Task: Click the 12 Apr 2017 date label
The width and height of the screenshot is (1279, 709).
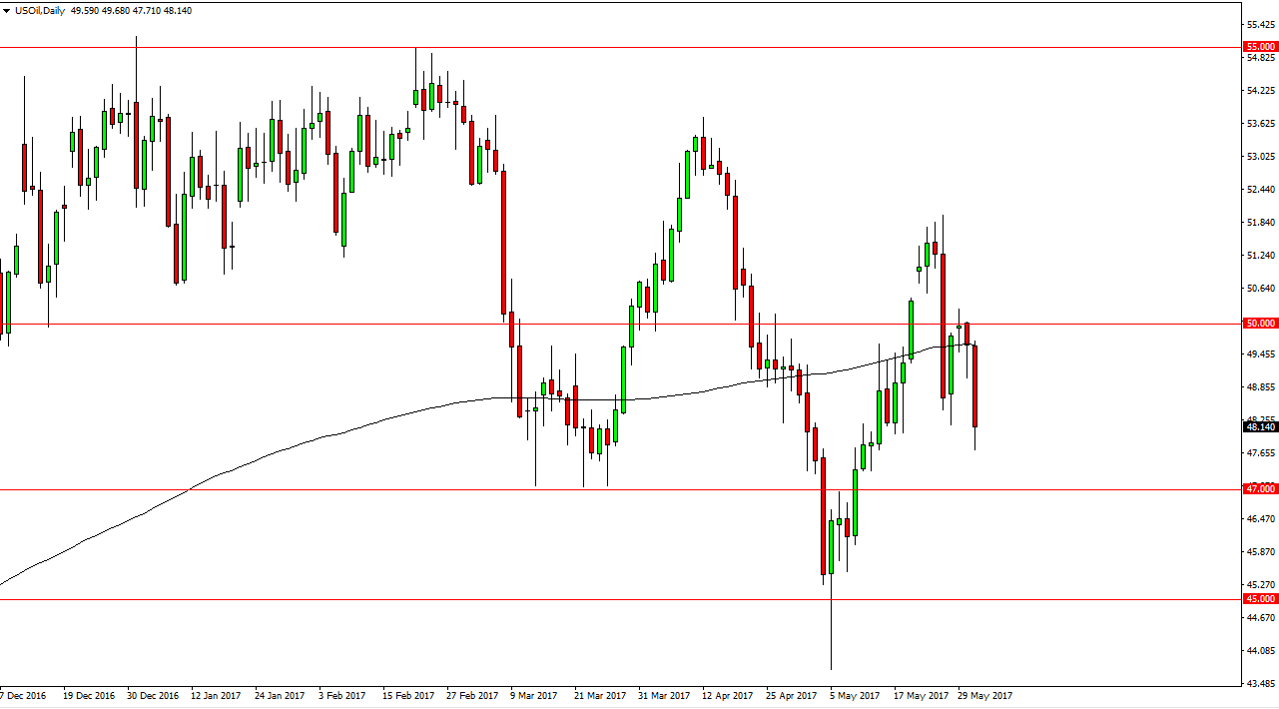Action: click(727, 696)
